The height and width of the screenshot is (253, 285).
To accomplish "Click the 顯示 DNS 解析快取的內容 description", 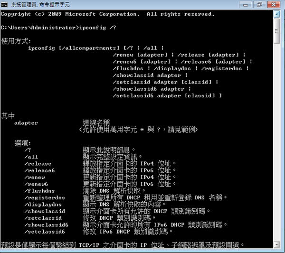I will tap(124, 205).
